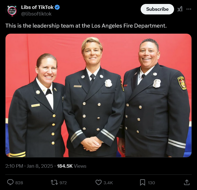The image size is (197, 190).
Task: Click the 3.4K likes count
Action: (x=108, y=183)
